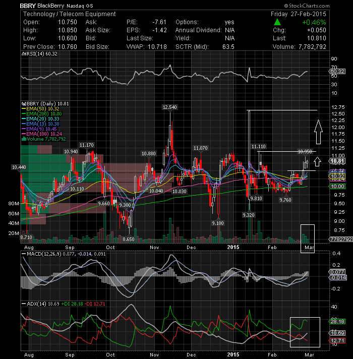Image resolution: width=353 pixels, height=359 pixels.
Task: Click the VWAP value 10.718
Action: (157, 47)
